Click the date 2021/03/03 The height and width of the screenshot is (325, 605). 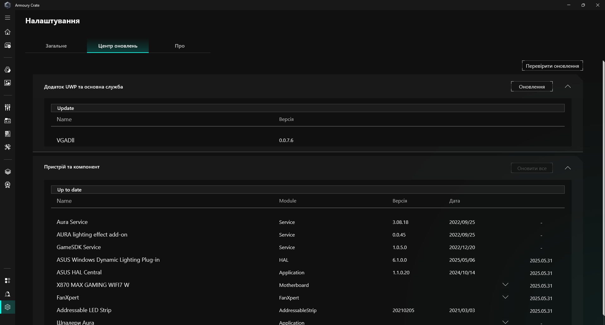click(462, 311)
